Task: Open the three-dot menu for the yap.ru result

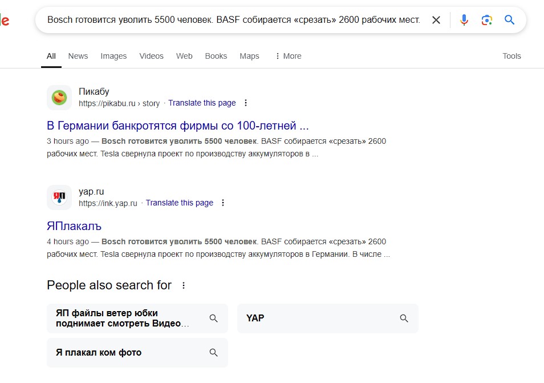Action: click(223, 203)
